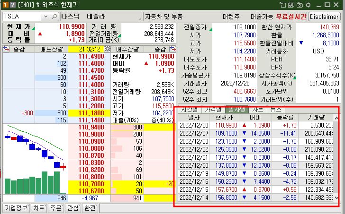This screenshot has height=214, width=345.
Task: Open the 뉴스 tab
Action: [x=276, y=109]
